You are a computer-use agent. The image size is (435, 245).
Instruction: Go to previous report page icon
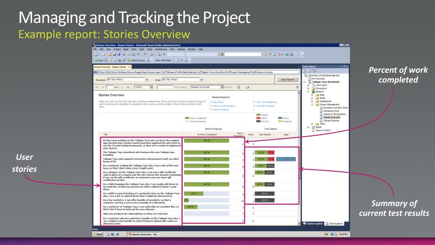pos(103,87)
